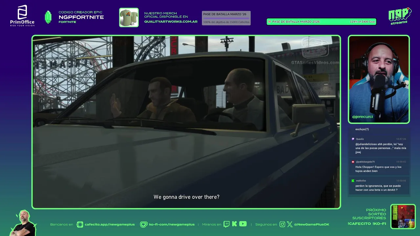420x236 pixels.
Task: Click the Cafecito cup icon
Action: pyautogui.click(x=80, y=224)
